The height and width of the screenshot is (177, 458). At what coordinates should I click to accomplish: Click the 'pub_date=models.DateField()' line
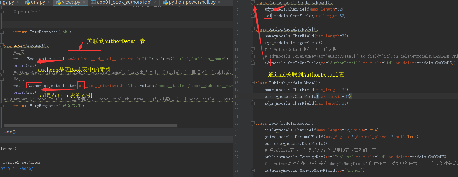tap(296, 143)
